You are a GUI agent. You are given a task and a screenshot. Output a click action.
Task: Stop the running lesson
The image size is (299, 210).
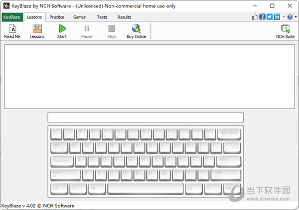pyautogui.click(x=112, y=31)
